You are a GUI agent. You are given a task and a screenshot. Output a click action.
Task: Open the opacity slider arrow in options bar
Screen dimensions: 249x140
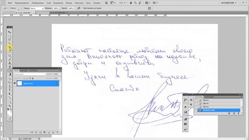tap(60, 8)
